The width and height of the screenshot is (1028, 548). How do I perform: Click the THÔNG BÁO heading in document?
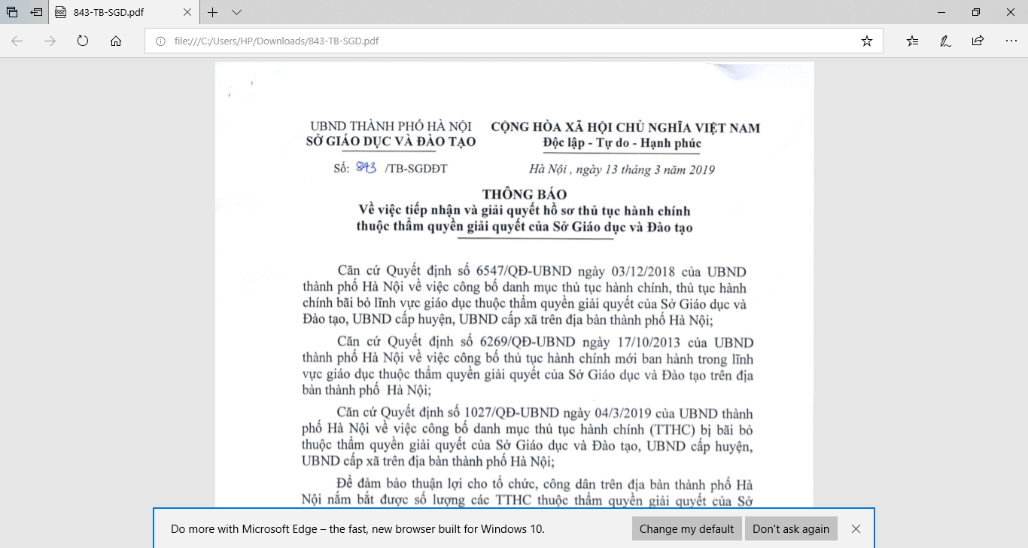[524, 195]
